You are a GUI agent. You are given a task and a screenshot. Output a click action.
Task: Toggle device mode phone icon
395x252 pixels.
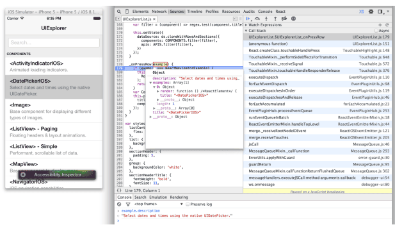[127, 12]
